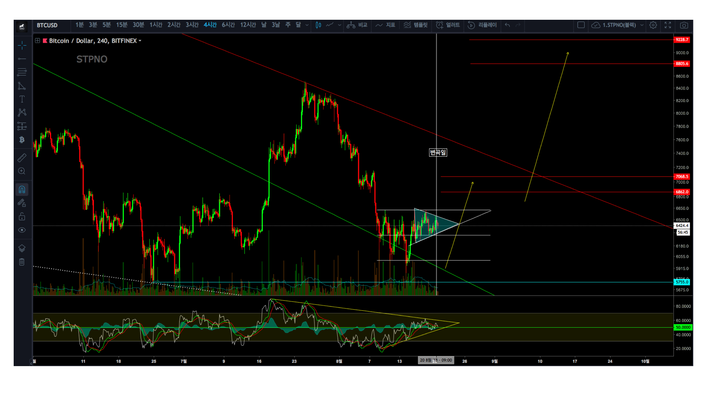The image size is (712, 420).
Task: Open chart settings gear icon
Action: (x=653, y=25)
